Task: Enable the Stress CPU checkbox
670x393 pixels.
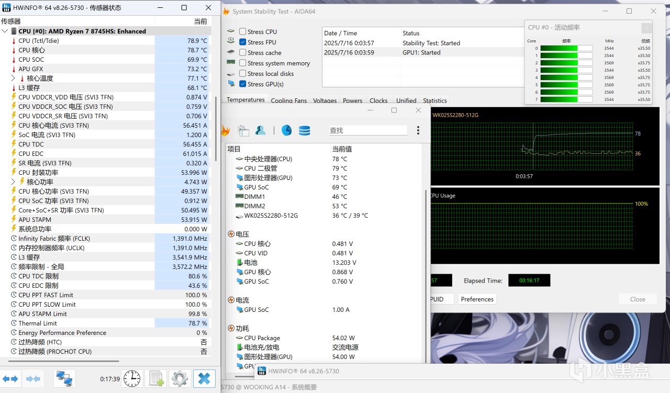Action: pos(243,32)
